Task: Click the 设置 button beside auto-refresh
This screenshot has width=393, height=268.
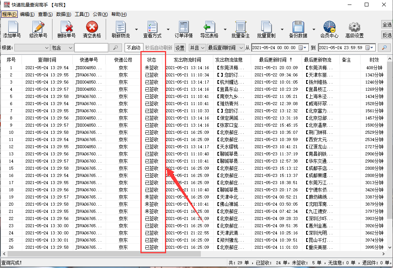Action: pyautogui.click(x=180, y=47)
